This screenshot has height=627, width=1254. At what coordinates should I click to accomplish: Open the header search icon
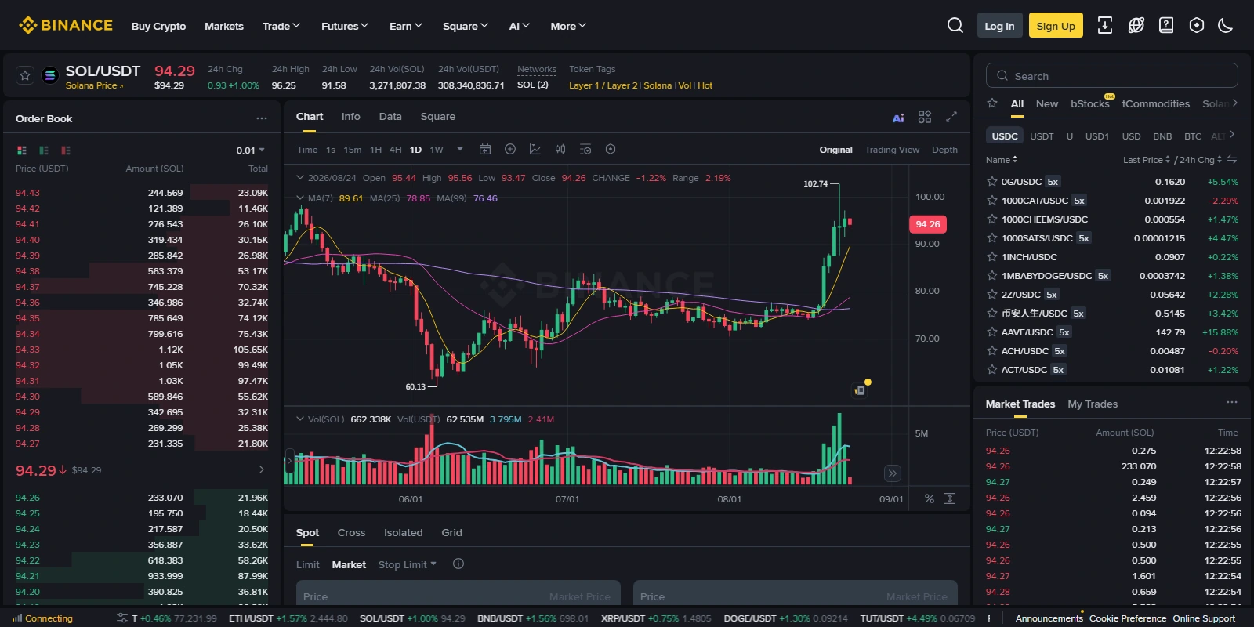coord(955,26)
